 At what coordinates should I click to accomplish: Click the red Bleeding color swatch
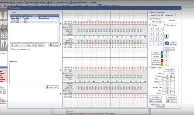click(x=162, y=60)
